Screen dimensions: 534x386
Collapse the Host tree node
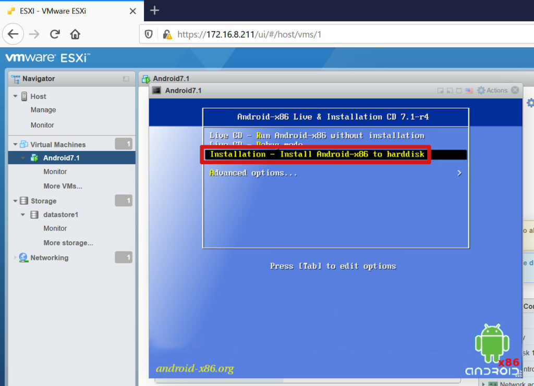[x=15, y=96]
